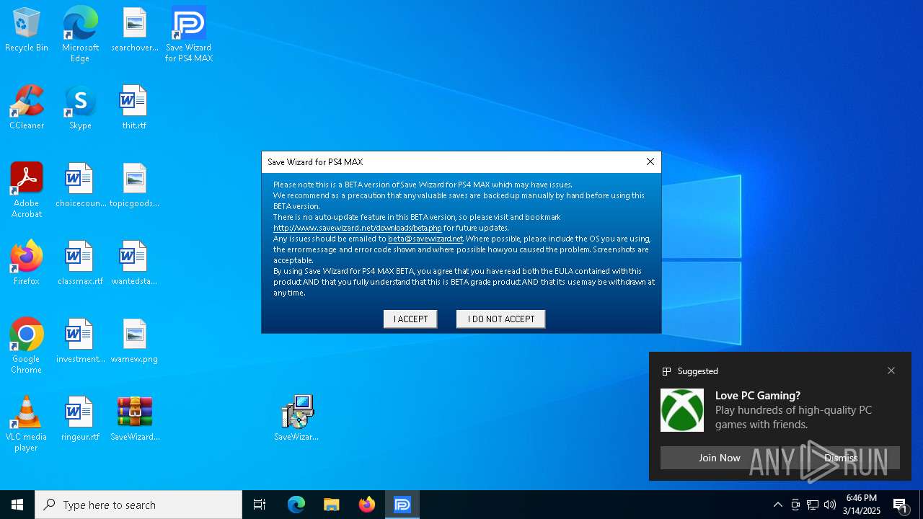Select the Microsoft Edge desktop shortcut
Image resolution: width=923 pixels, height=519 pixels.
80,35
